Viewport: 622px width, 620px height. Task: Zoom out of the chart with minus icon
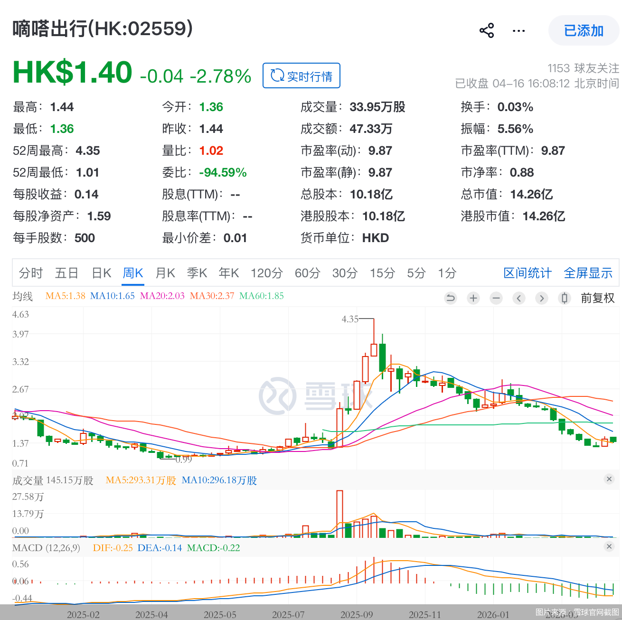(496, 298)
